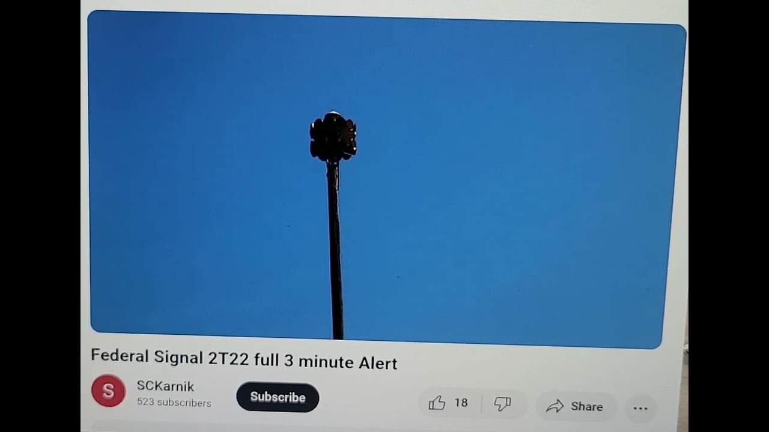
Task: Click the blue sky in the video frame
Action: pos(511,180)
